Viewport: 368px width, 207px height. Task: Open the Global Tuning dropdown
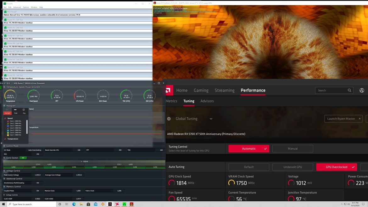tap(211, 119)
